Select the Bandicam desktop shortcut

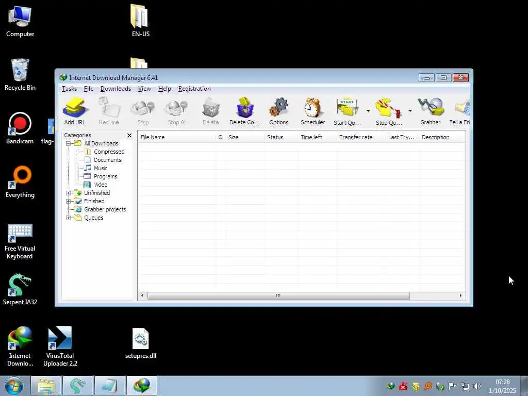[20, 128]
